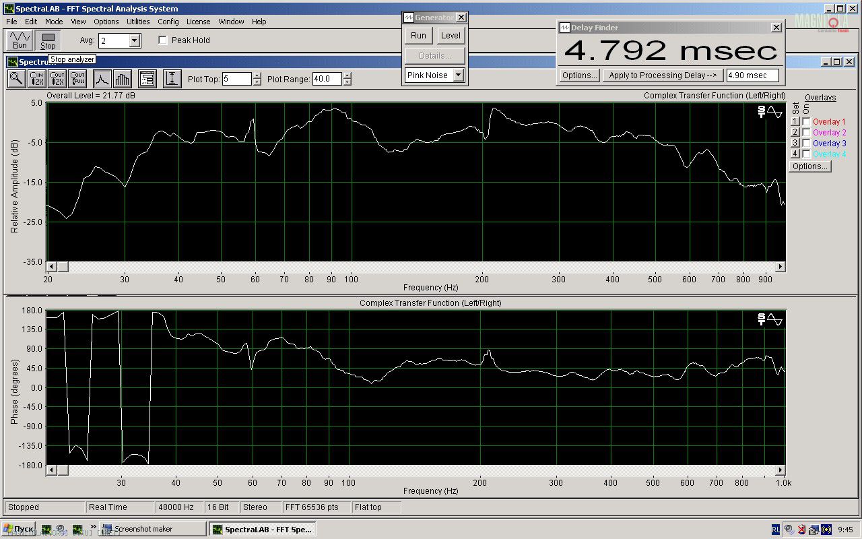Click the Zoom Out Full icon
This screenshot has width=862, height=539.
tap(77, 79)
